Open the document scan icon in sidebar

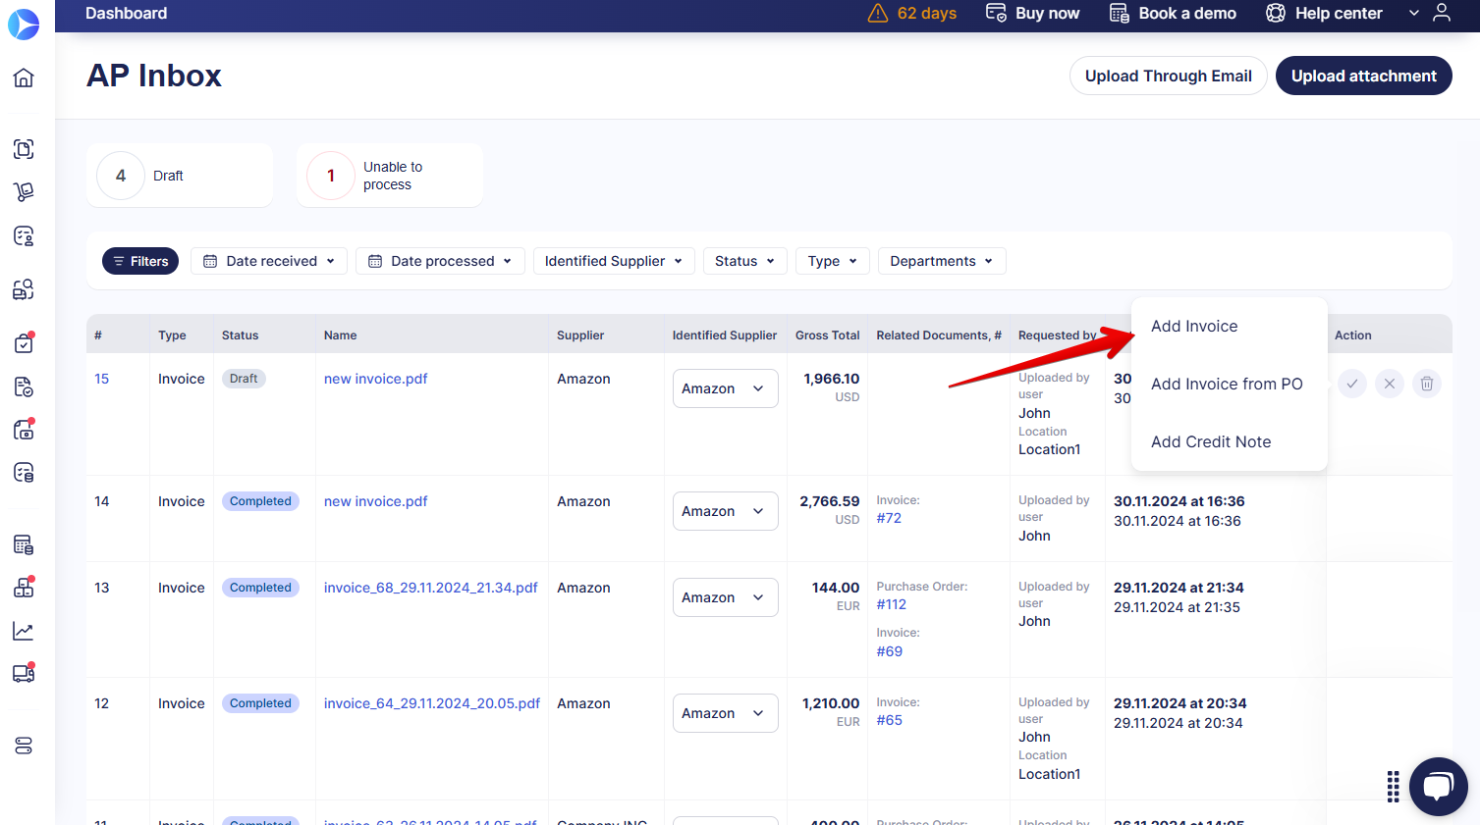[x=24, y=149]
